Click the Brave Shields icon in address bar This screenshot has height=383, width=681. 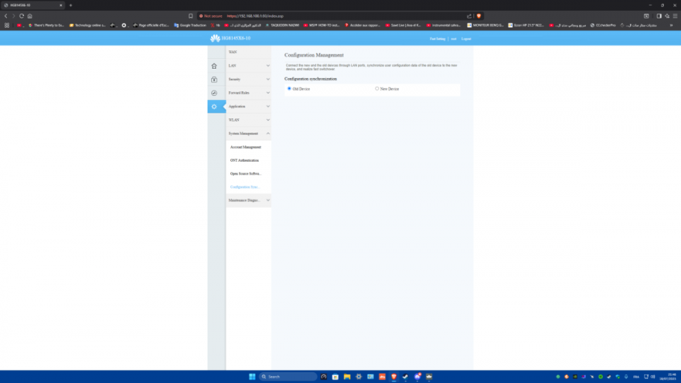(479, 16)
